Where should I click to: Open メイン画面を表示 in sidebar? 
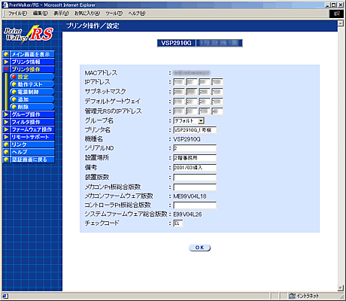coord(32,54)
